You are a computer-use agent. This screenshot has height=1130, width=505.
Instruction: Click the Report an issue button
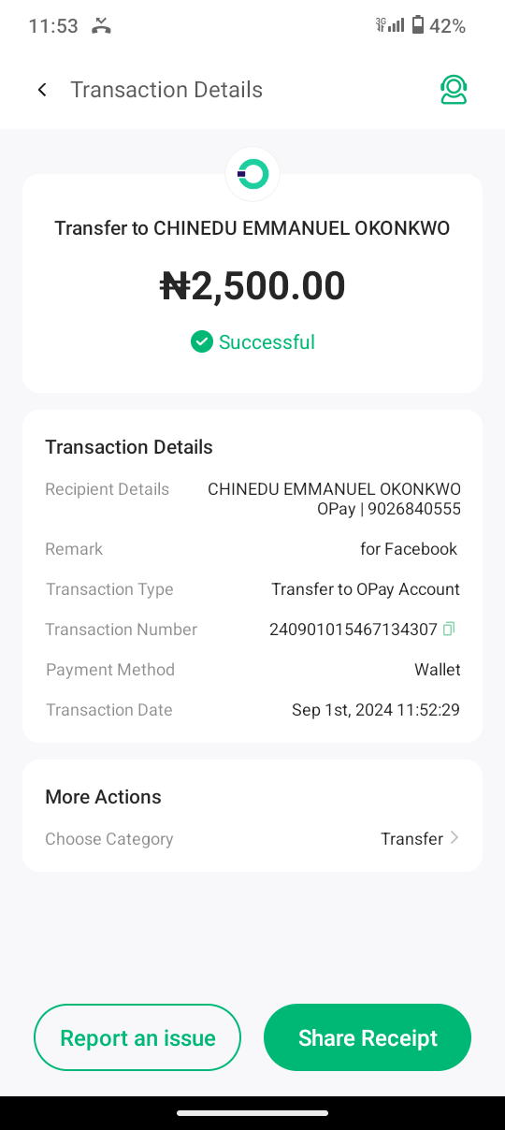(137, 1037)
